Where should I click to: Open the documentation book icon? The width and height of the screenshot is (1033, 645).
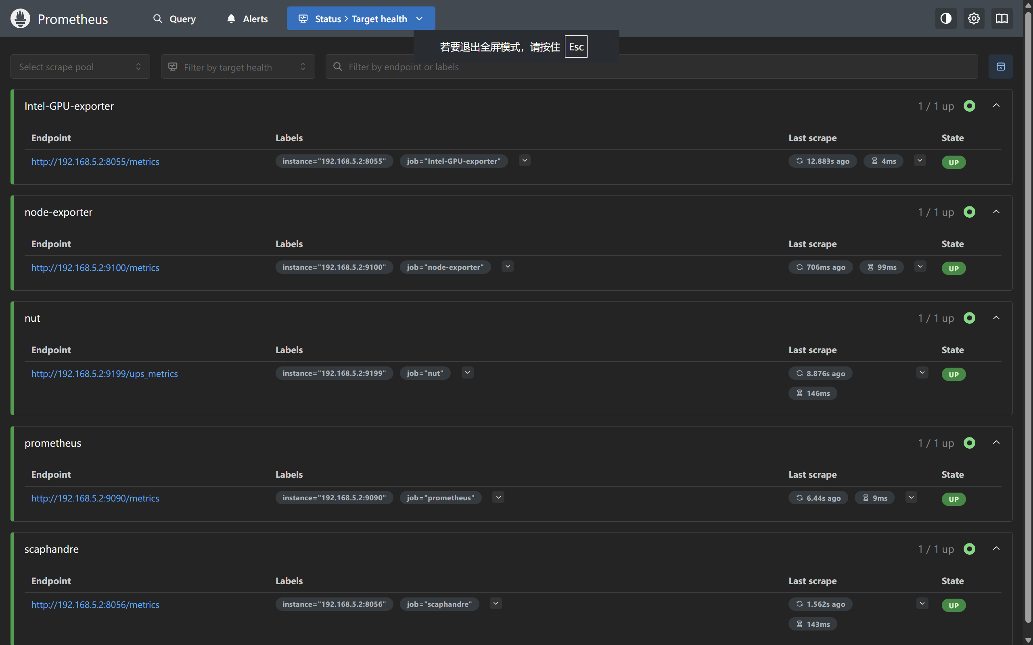(1002, 19)
